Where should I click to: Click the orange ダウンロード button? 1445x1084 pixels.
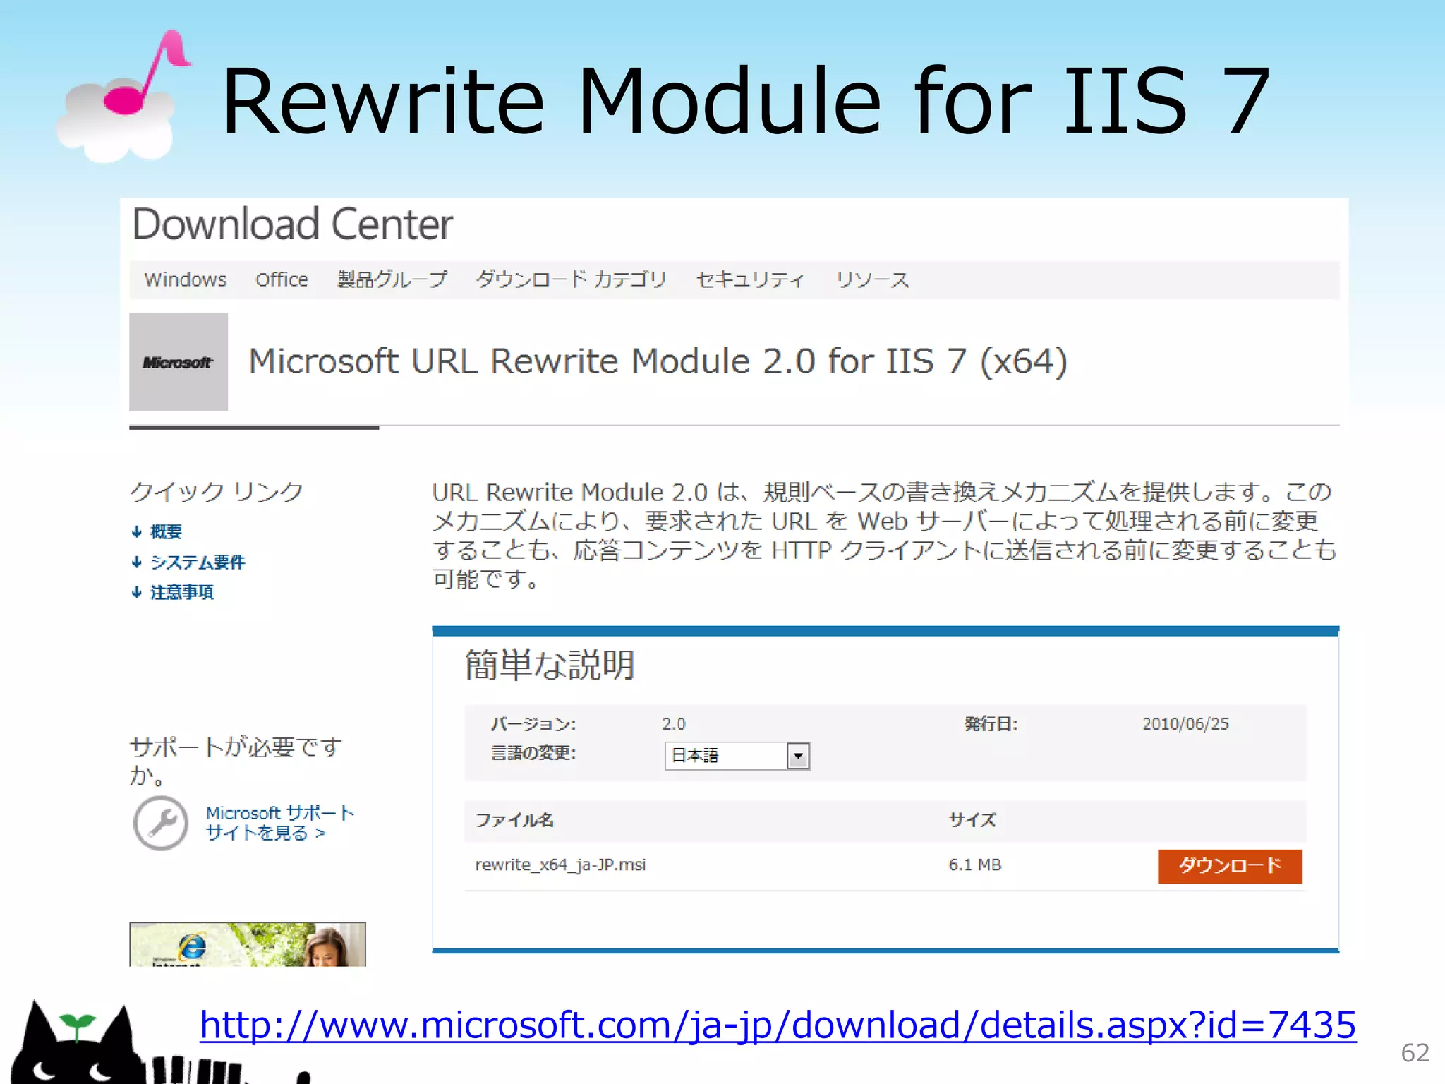[1230, 866]
